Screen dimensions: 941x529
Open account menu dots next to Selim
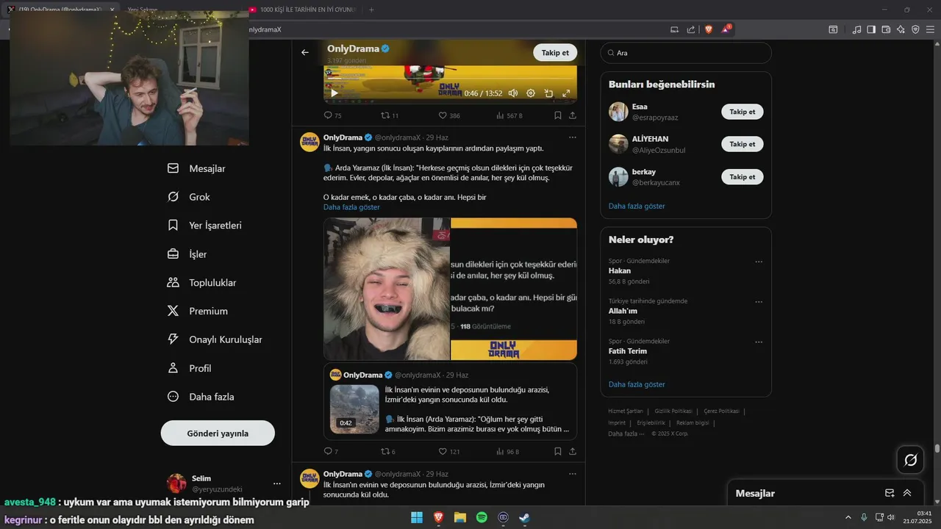(x=277, y=483)
